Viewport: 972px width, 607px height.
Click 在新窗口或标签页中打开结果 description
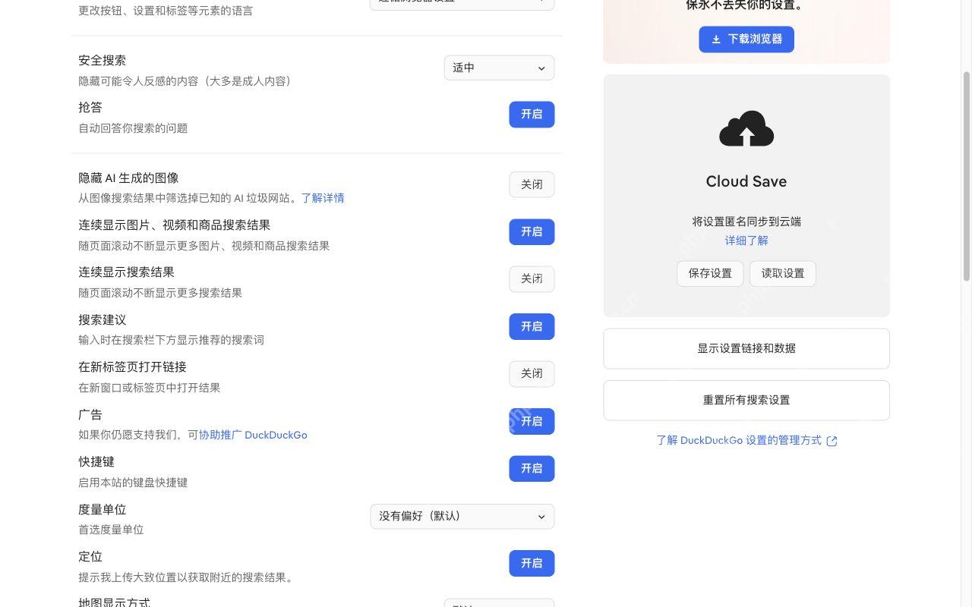pos(150,388)
